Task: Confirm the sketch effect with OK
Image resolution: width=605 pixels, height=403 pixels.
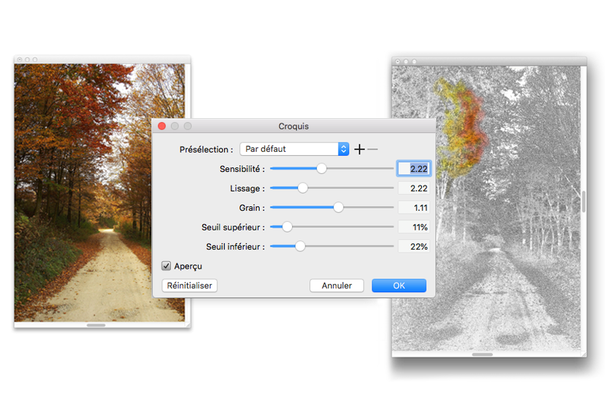Action: pyautogui.click(x=398, y=285)
